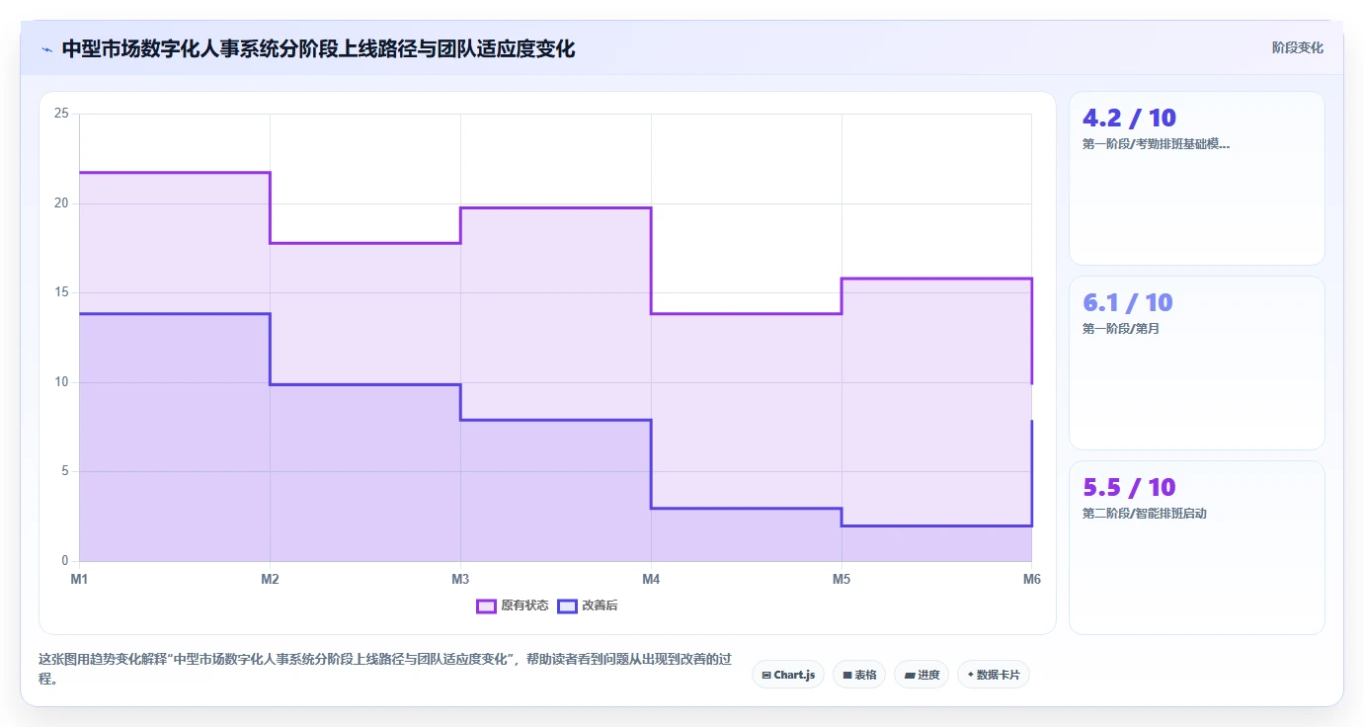Click the bar icon in 进度 chip
Viewport: 1364px width, 727px height.
coord(909,676)
